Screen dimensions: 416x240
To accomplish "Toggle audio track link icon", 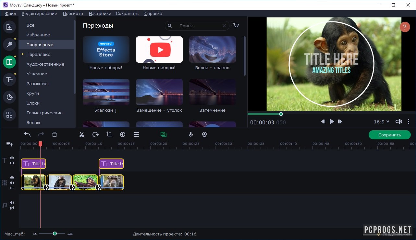I will (x=12, y=208).
